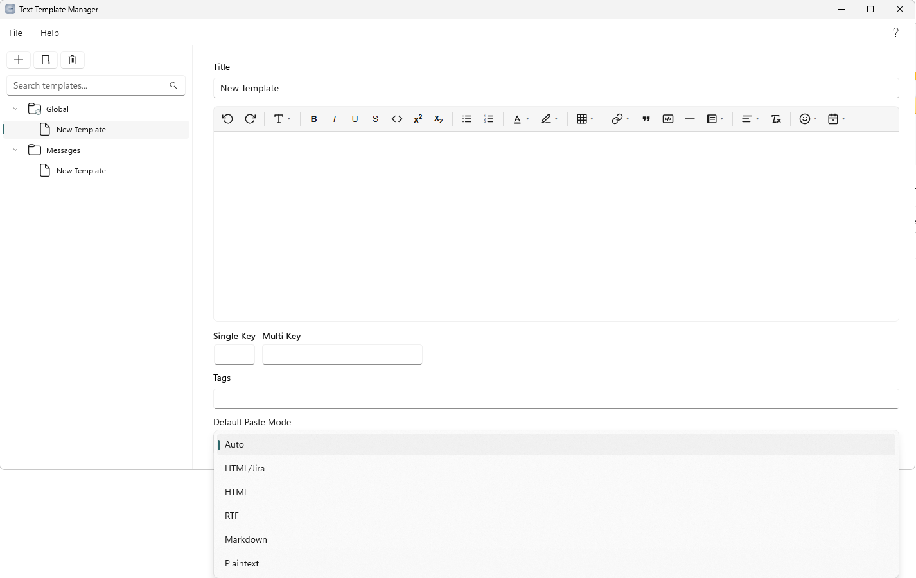Open the insert table dropdown
916x578 pixels.
click(585, 119)
